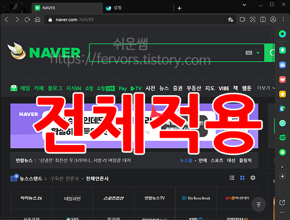
Task: Open 지도 menu item
Action: click(210, 88)
